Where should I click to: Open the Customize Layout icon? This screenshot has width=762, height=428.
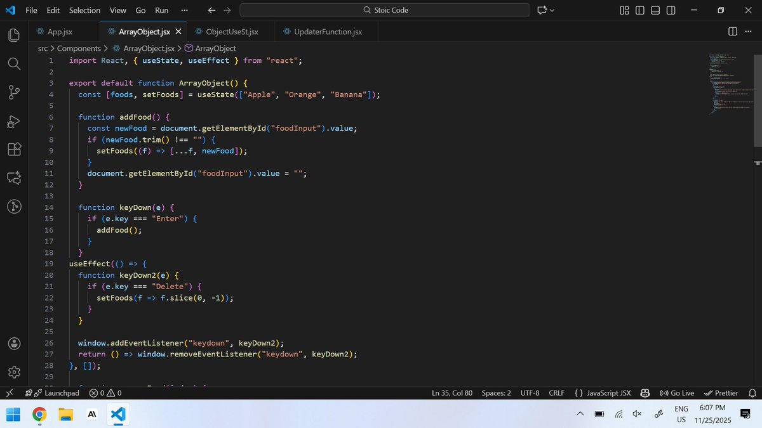click(x=624, y=10)
